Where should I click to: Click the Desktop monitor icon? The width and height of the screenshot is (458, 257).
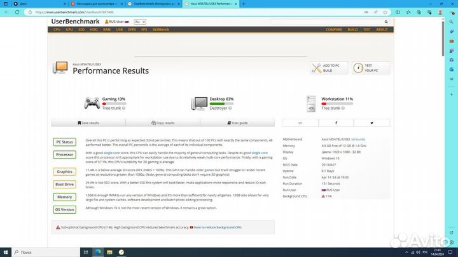tap(200, 103)
